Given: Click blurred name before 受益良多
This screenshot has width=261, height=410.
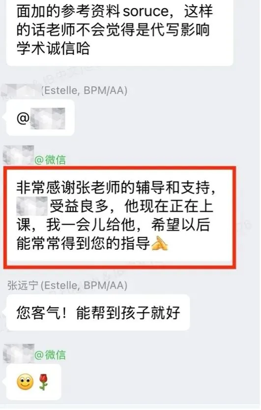Looking at the screenshot, I should [x=32, y=206].
